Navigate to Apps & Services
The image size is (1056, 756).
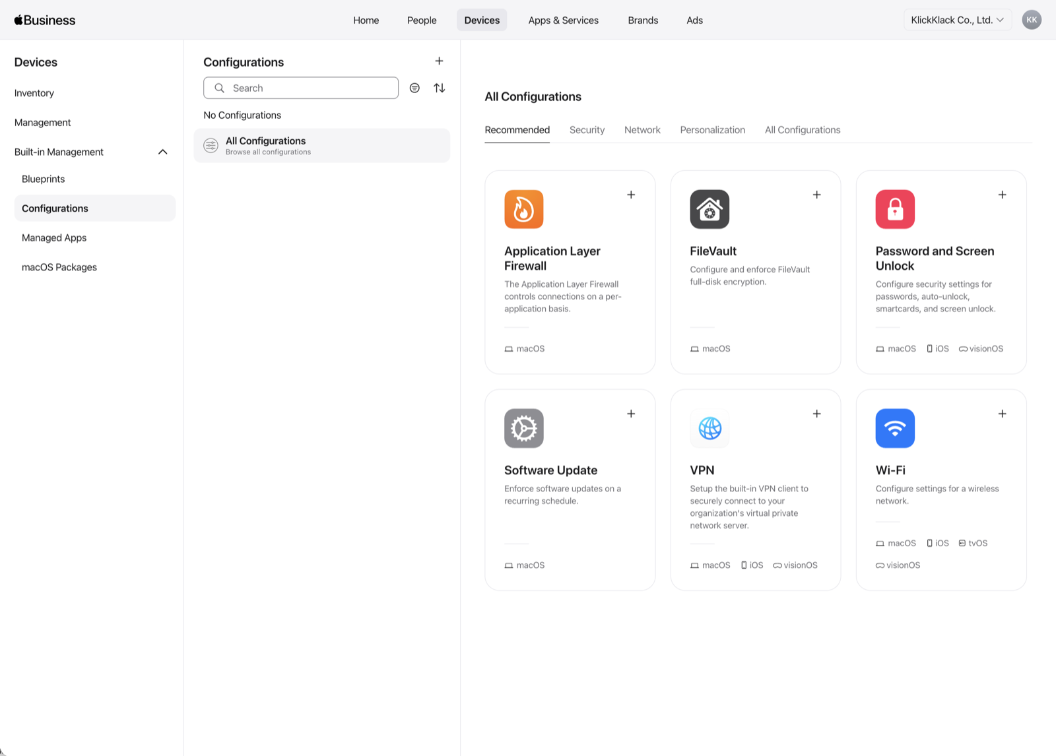coord(563,20)
